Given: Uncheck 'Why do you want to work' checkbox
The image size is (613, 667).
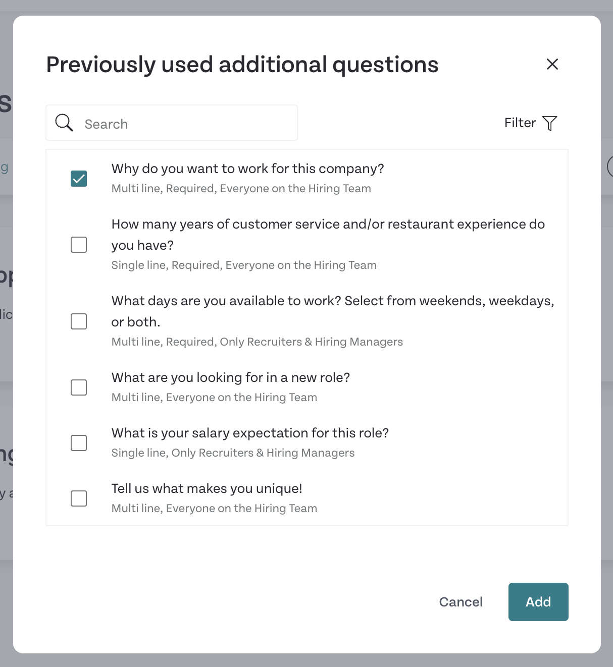Looking at the screenshot, I should [x=79, y=179].
